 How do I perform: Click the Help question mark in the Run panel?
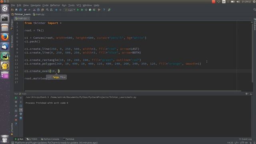pos(16,124)
